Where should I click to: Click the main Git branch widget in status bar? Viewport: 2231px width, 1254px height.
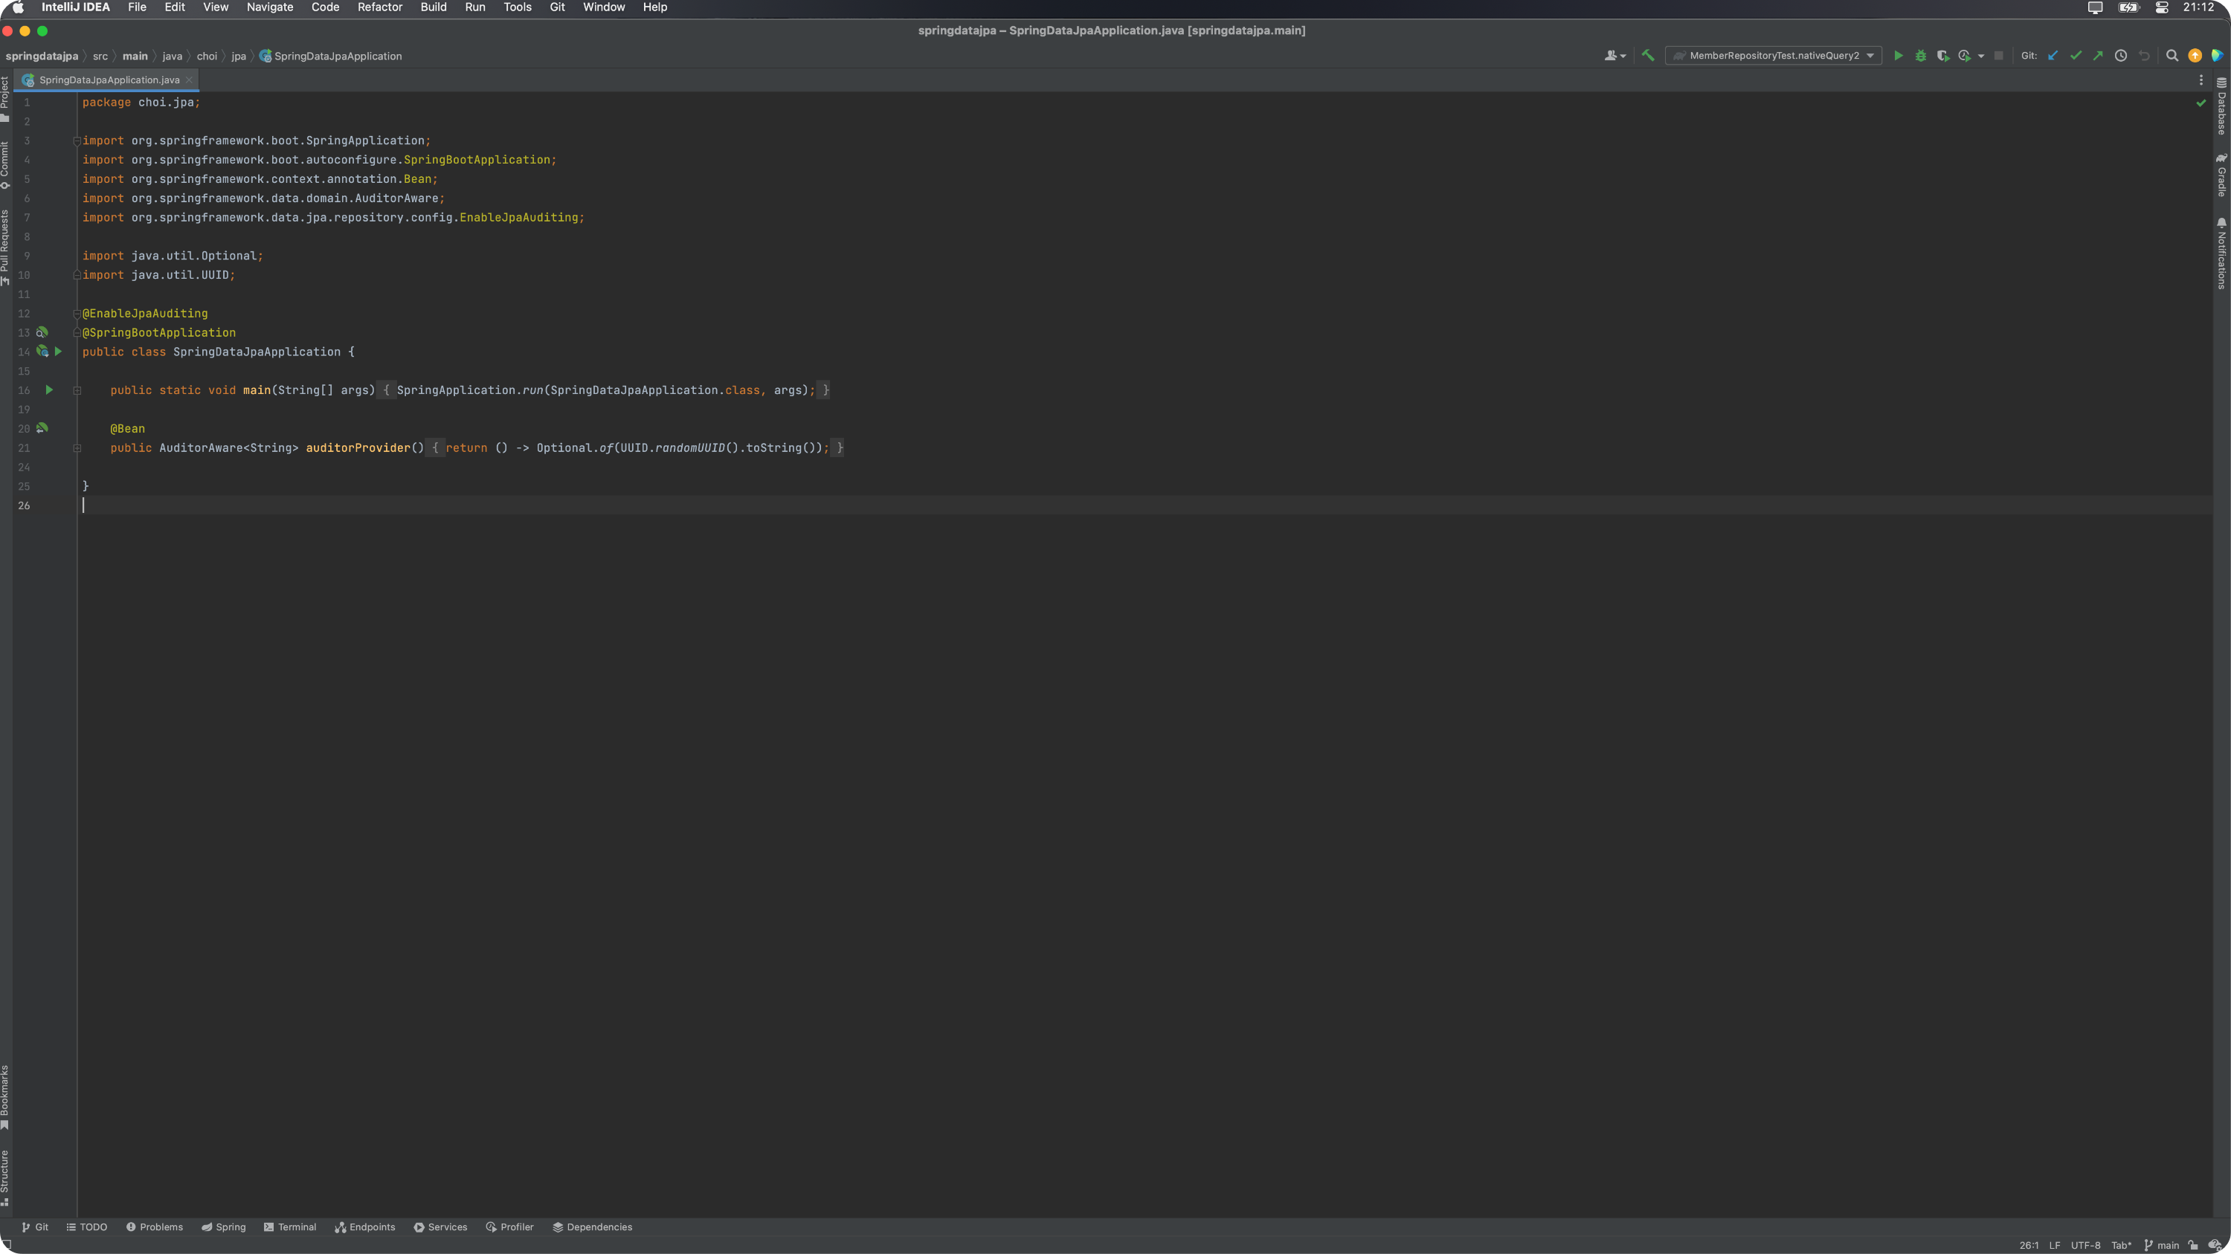2162,1245
